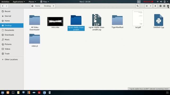The height and width of the screenshot is (95, 170).
Task: Show all applications grid
Action: pos(167,93)
